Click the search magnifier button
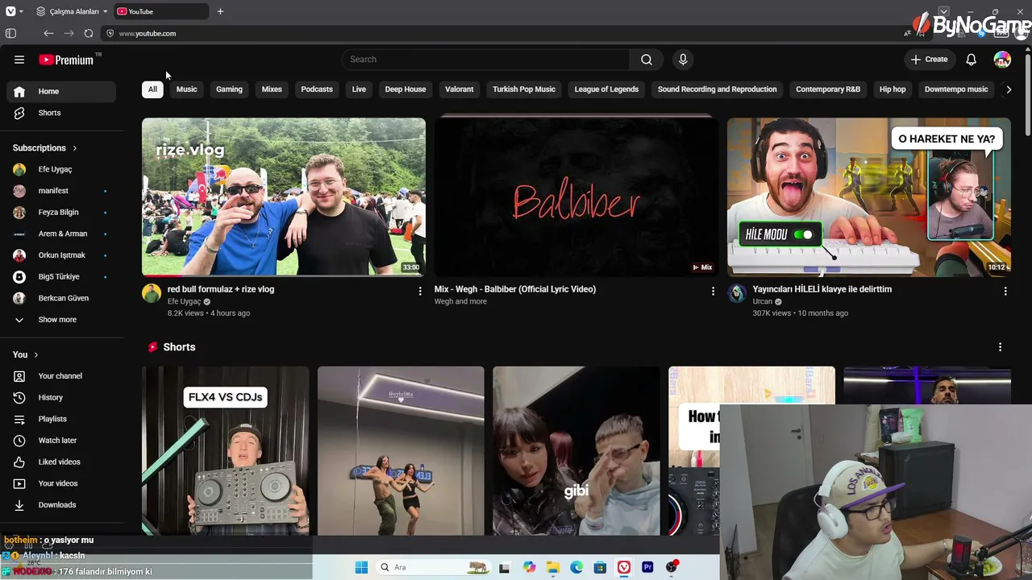This screenshot has width=1032, height=580. (x=647, y=60)
